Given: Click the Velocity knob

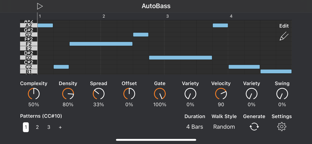Looking at the screenshot, I should (x=221, y=94).
